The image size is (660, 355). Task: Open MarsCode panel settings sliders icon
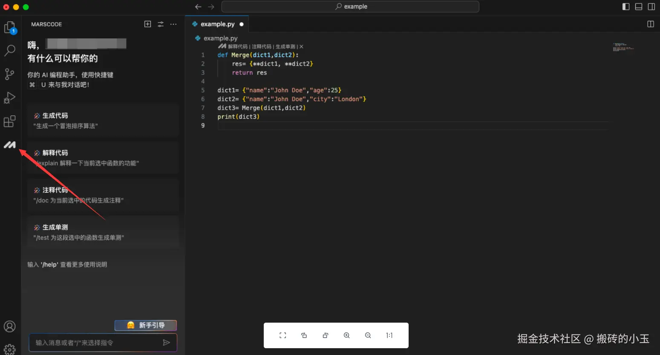tap(161, 24)
